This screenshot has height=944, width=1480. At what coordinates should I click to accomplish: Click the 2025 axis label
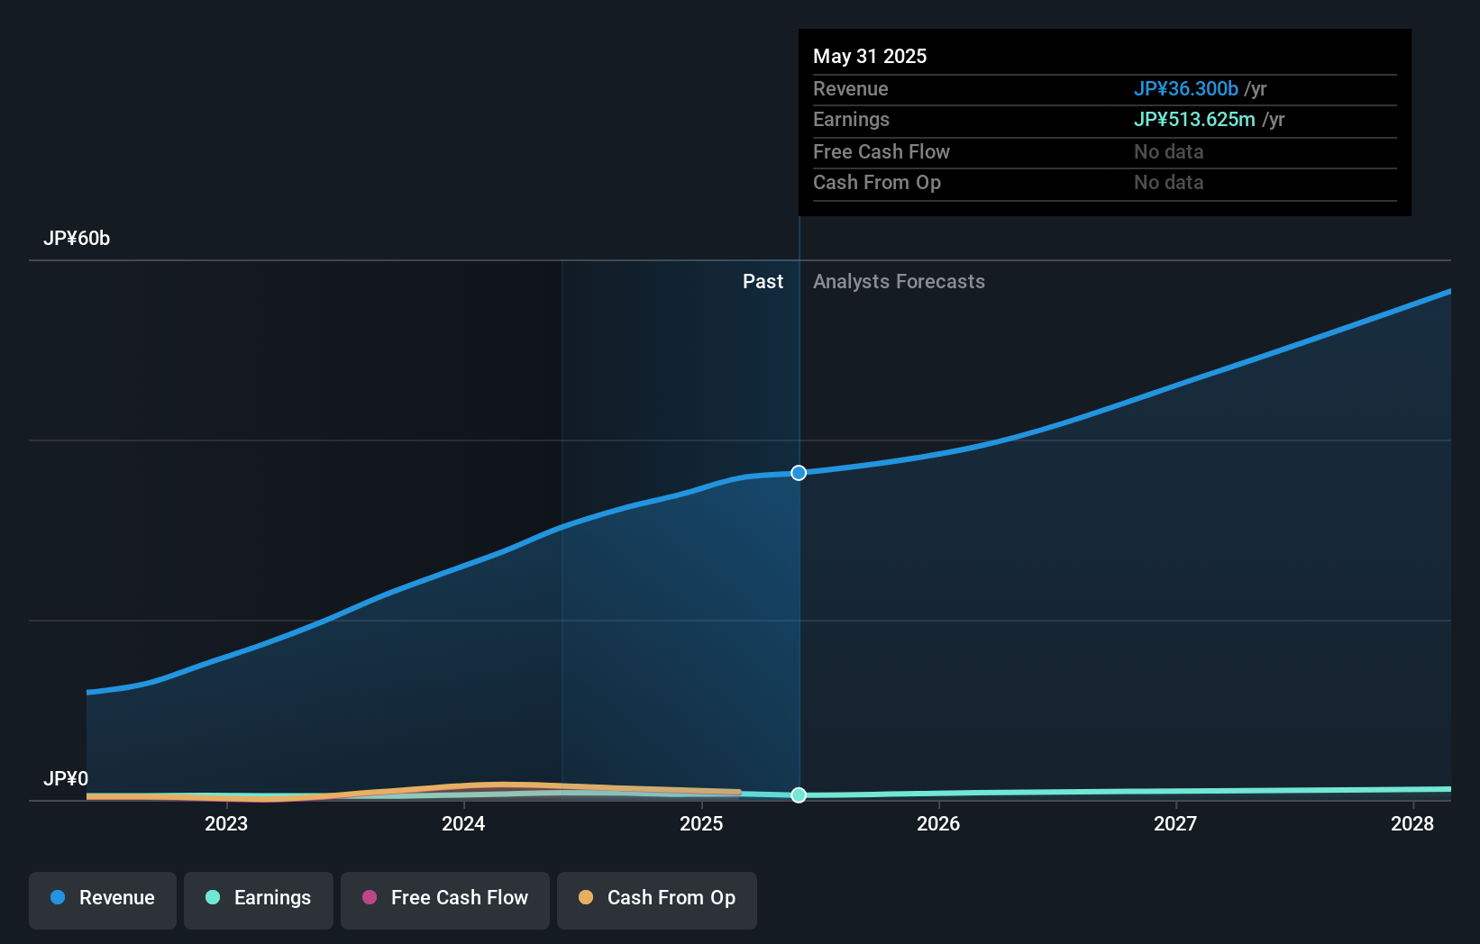[701, 823]
